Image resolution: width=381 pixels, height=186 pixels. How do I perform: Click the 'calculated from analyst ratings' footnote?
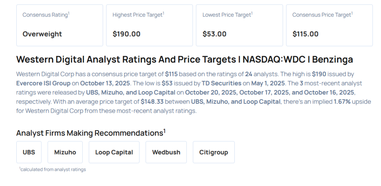(53, 170)
